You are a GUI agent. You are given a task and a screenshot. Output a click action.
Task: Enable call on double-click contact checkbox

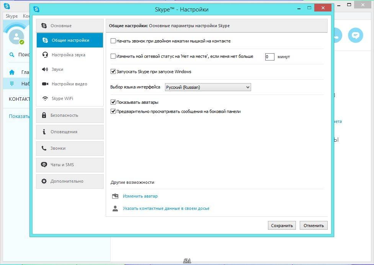click(113, 41)
